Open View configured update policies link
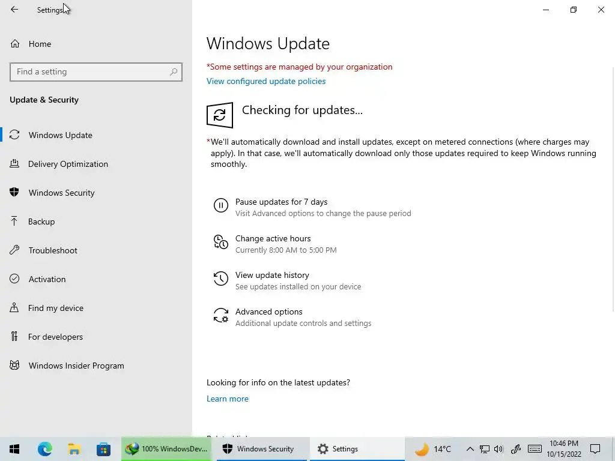 click(x=266, y=81)
